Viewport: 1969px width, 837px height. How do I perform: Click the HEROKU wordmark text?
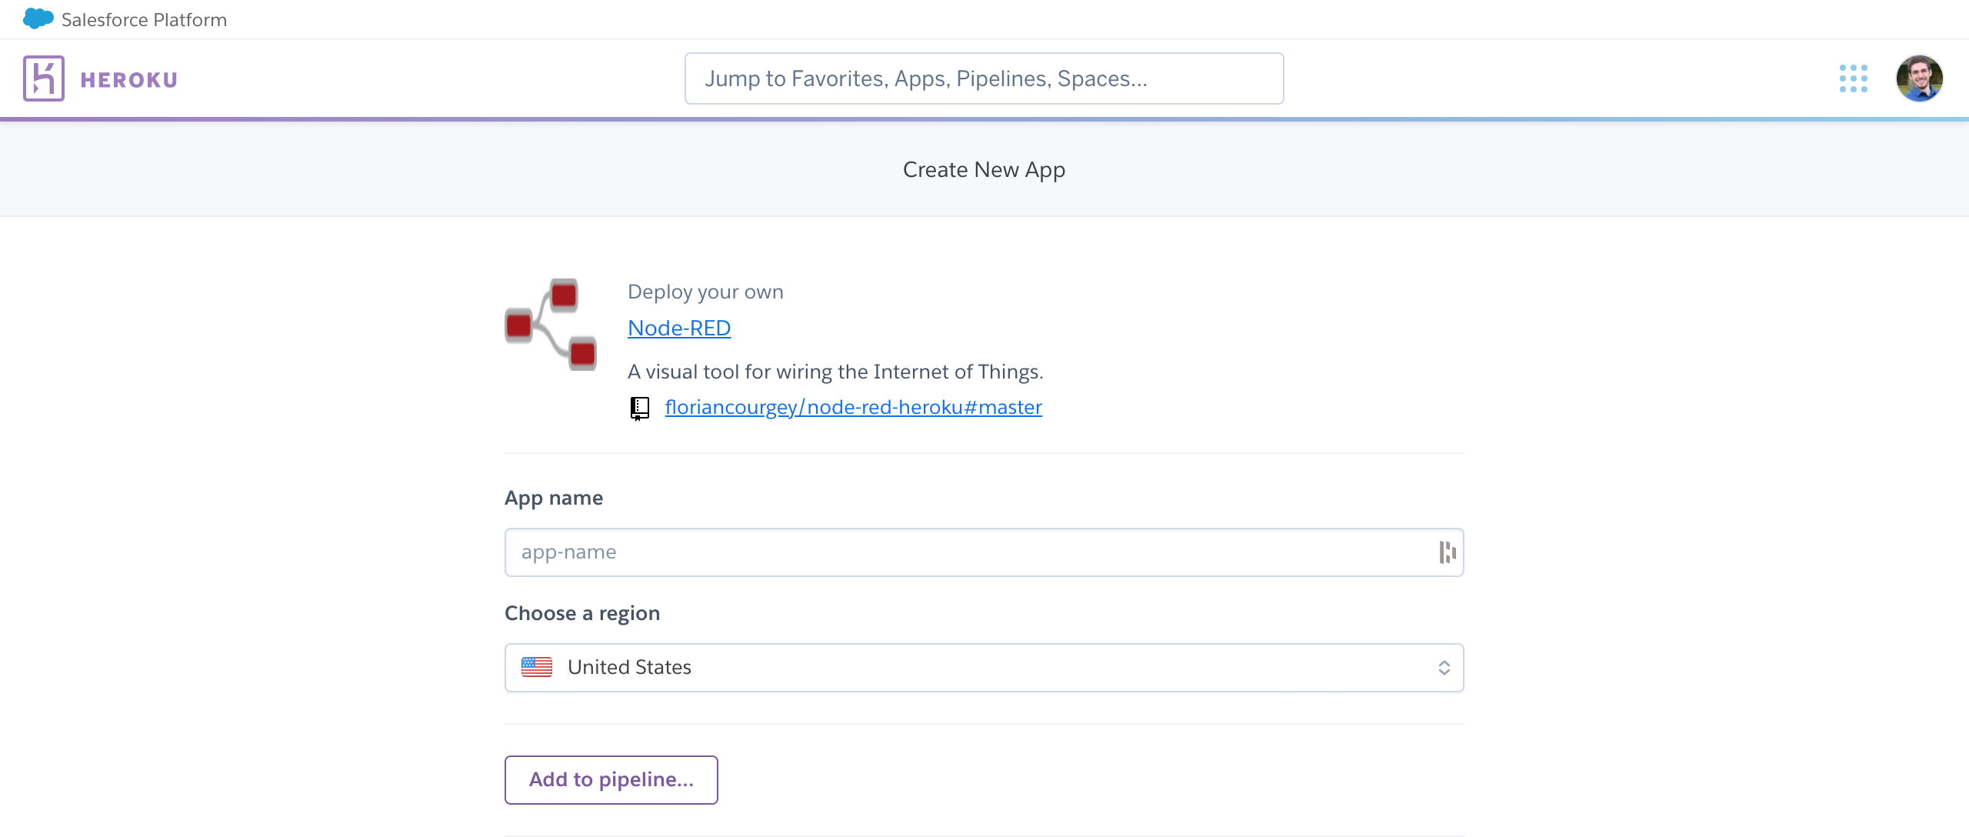129,80
